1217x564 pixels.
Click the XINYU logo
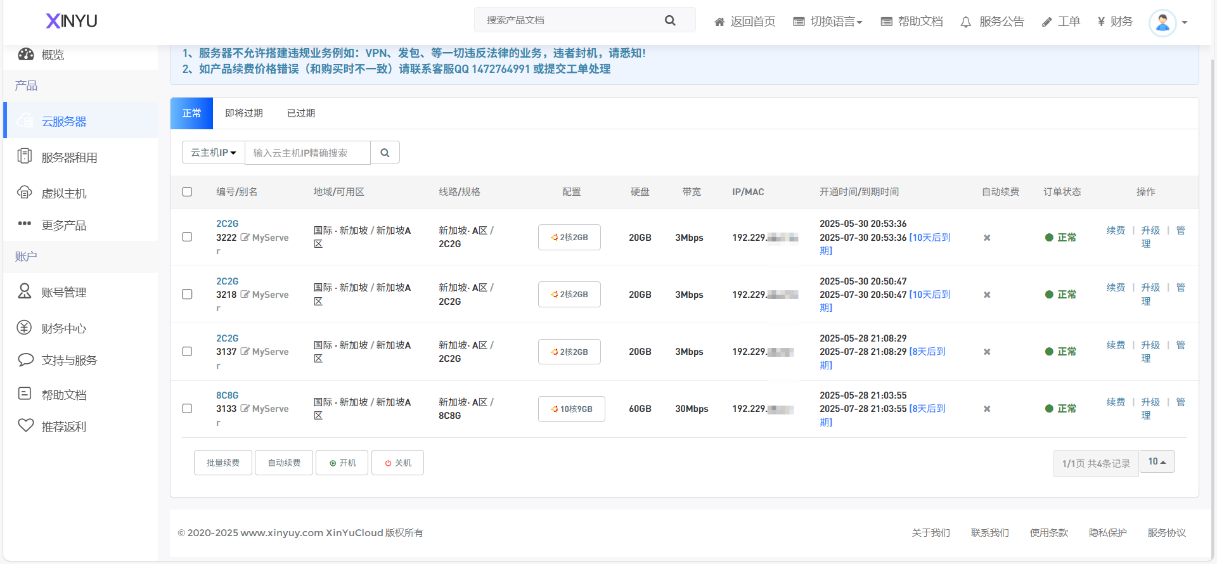pos(72,21)
